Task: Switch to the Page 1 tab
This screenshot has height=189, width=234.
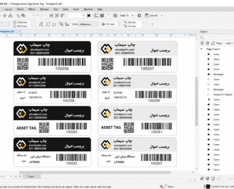Action: pos(32,176)
